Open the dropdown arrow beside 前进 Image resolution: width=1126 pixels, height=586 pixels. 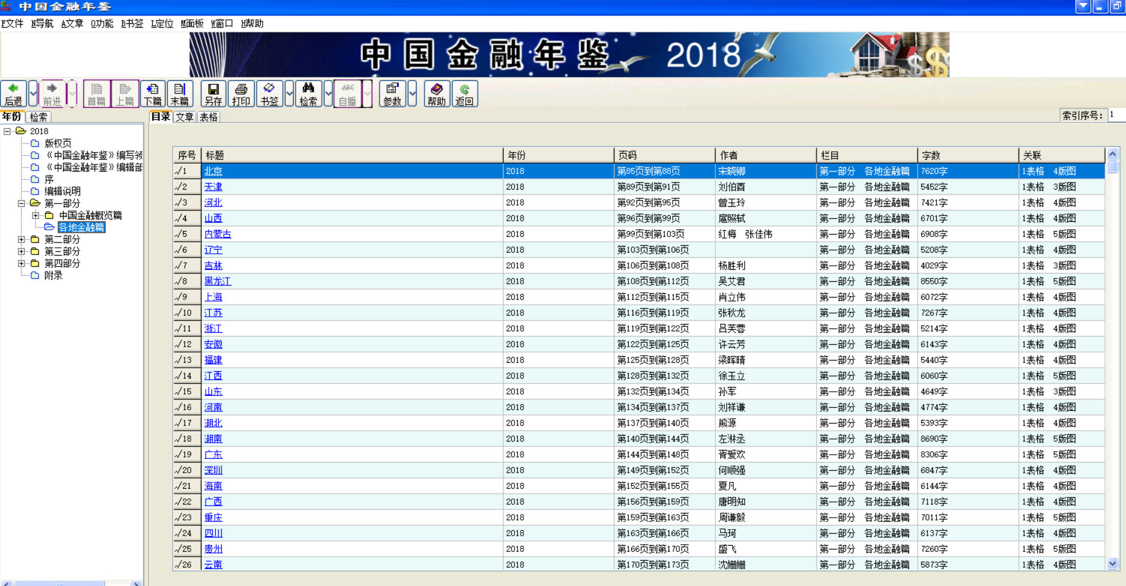click(72, 94)
